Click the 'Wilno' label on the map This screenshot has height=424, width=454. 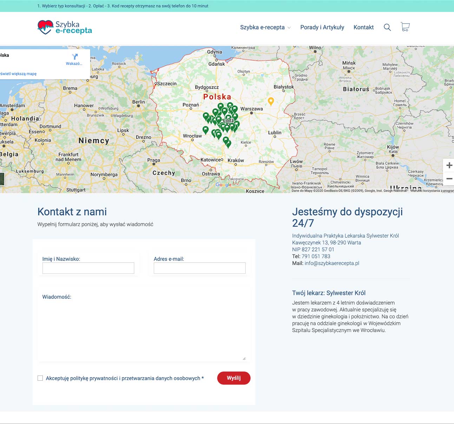click(315, 48)
